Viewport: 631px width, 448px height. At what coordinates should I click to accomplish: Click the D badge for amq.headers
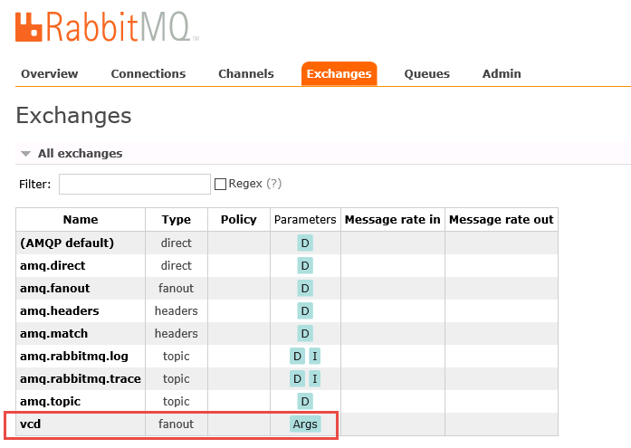(305, 310)
